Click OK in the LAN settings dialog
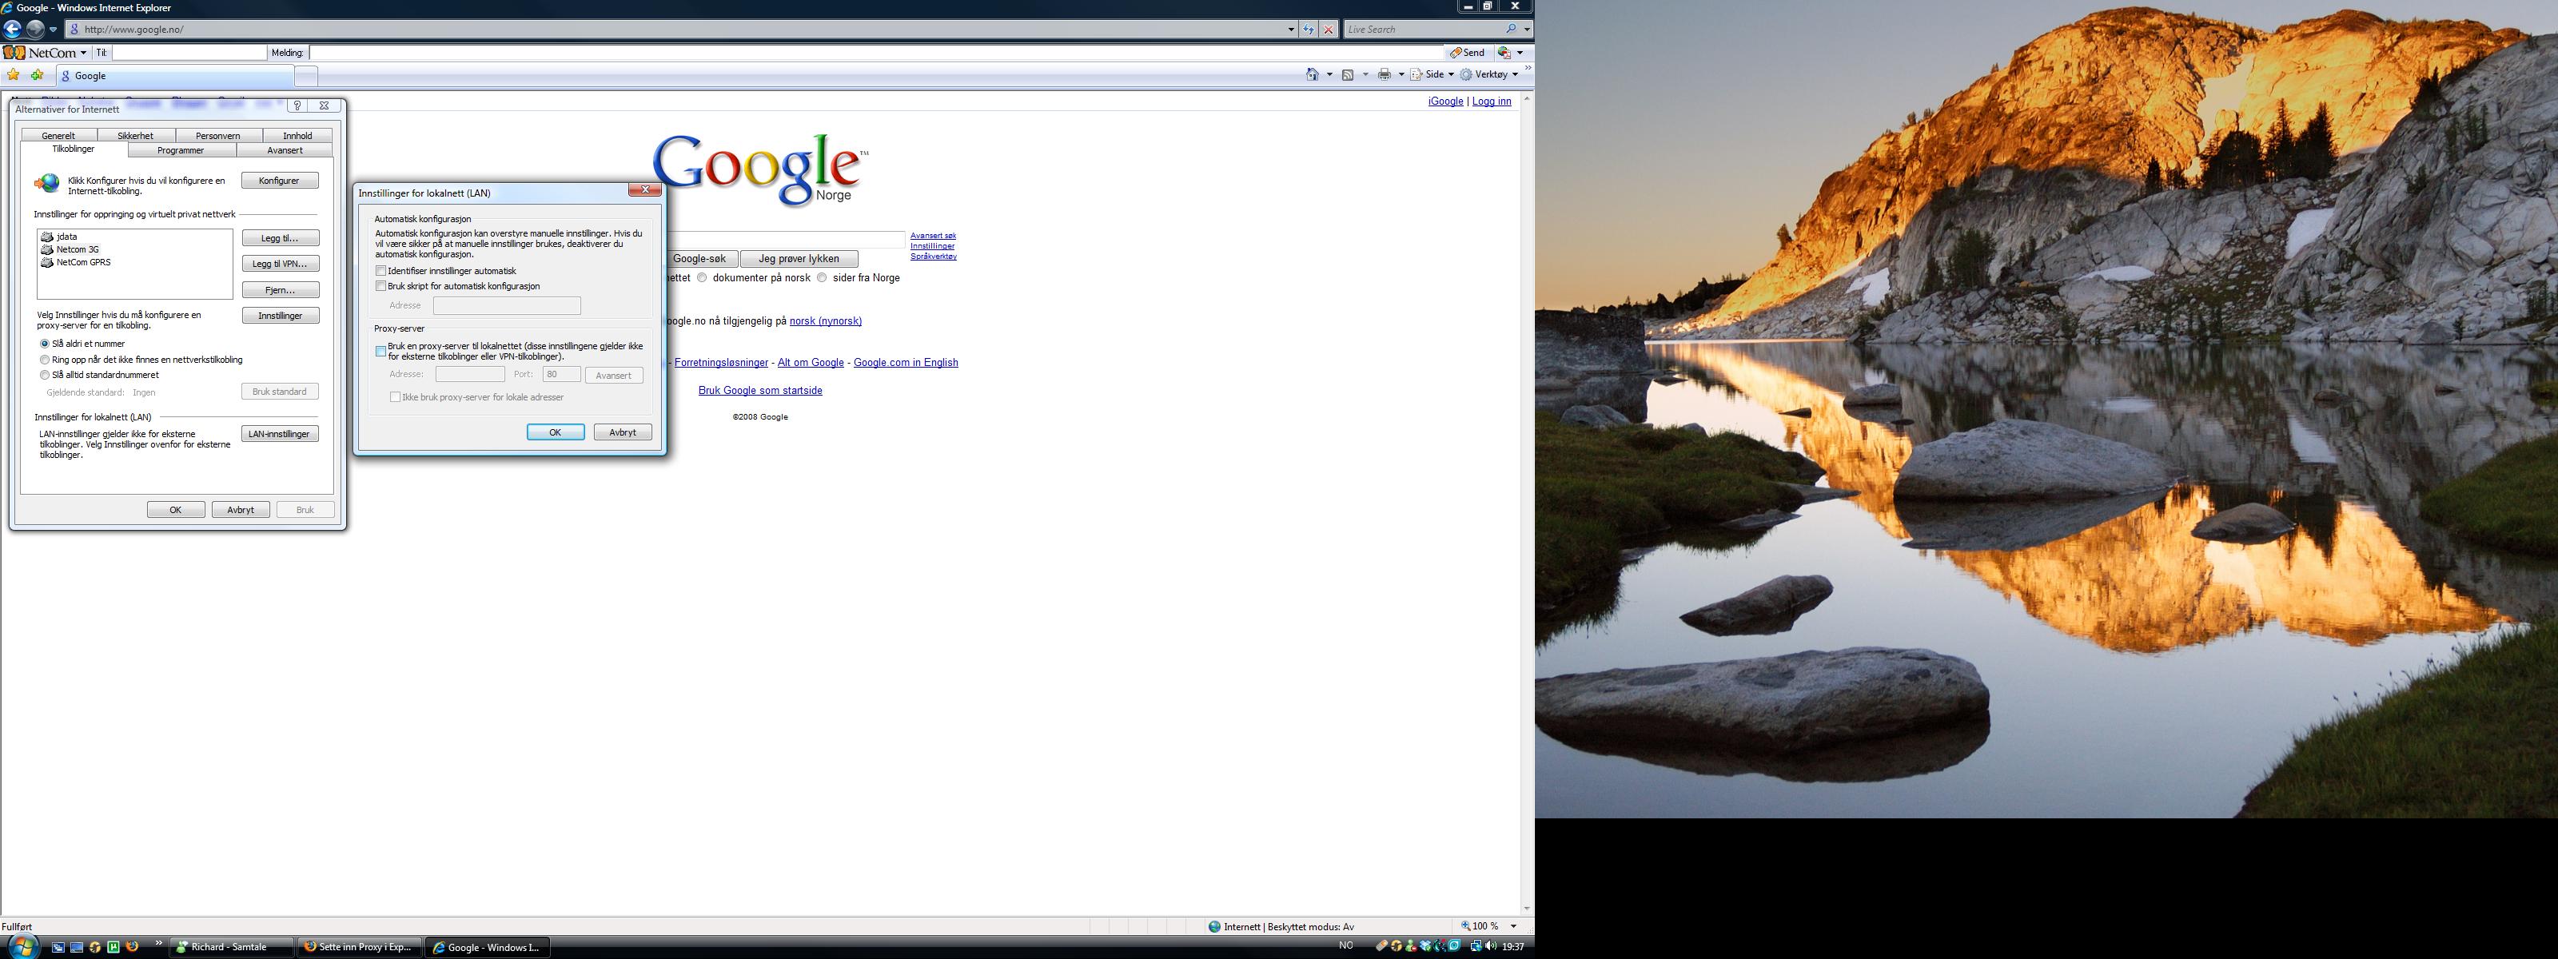The width and height of the screenshot is (2558, 959). point(555,432)
